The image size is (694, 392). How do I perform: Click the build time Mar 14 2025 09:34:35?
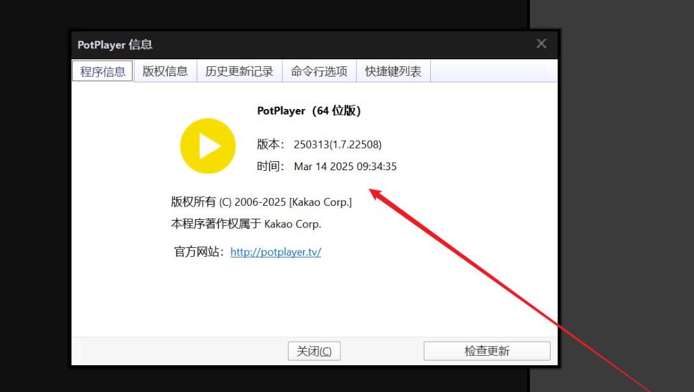(345, 166)
